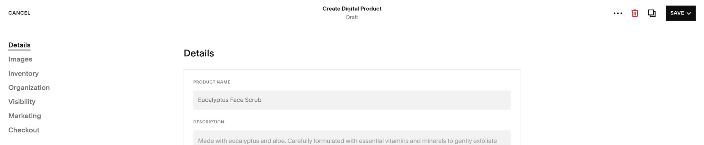
Task: Click the Product Name field label
Action: (212, 82)
